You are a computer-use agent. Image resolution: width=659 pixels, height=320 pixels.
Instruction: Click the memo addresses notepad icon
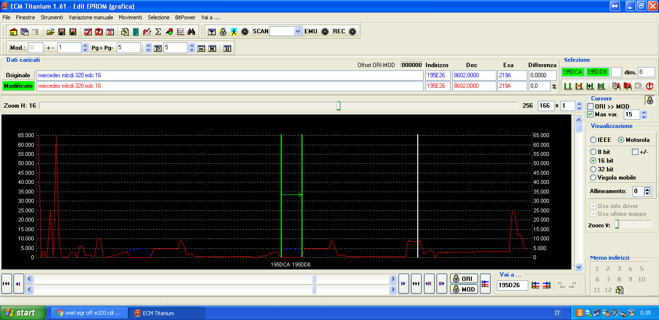point(620,290)
